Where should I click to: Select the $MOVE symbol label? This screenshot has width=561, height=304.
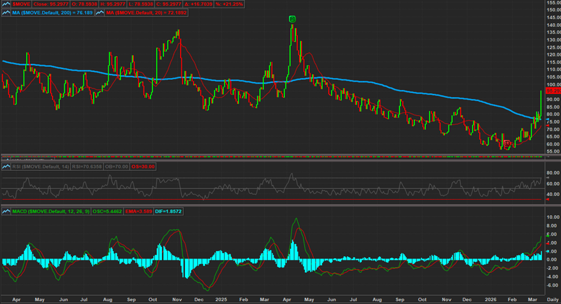(x=22, y=3)
